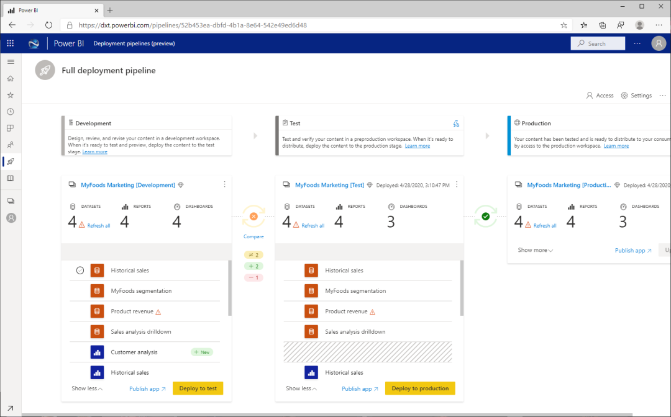Click Compare link between stages
This screenshot has height=417, width=671.
[253, 236]
